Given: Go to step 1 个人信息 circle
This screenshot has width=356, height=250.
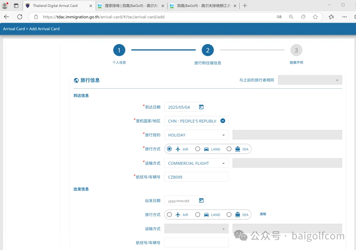Looking at the screenshot, I should (119, 50).
